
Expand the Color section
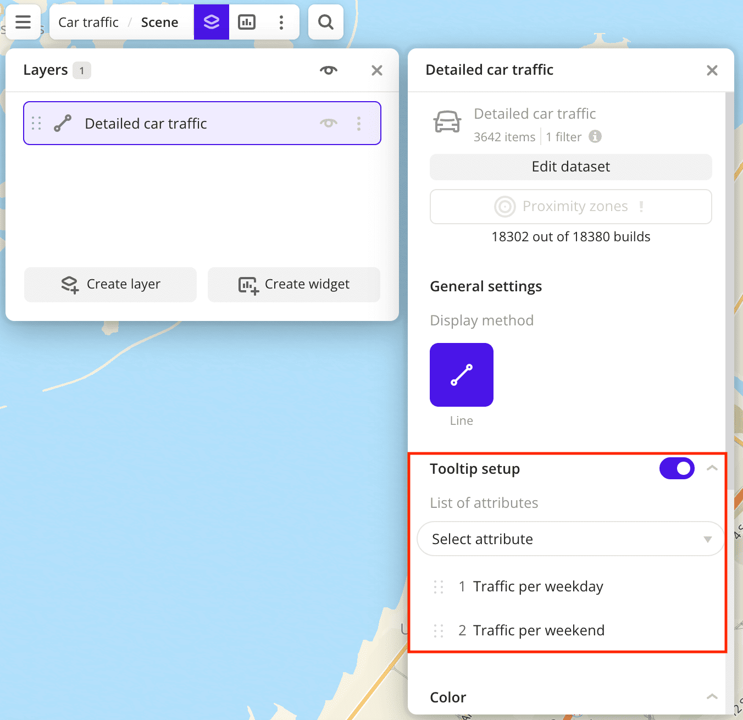tap(712, 696)
